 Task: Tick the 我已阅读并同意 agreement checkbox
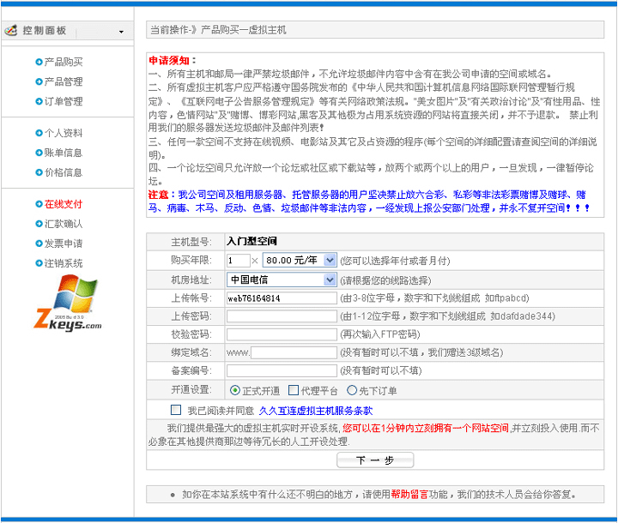coord(176,410)
